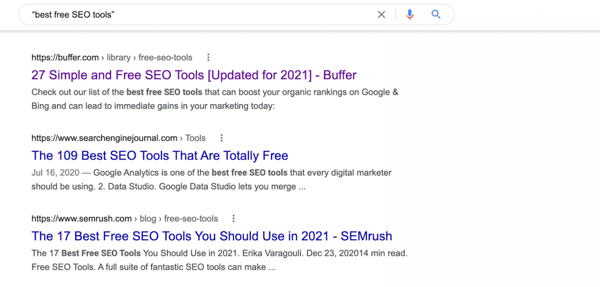
Task: Click the free-seo-tools breadcrumb under Buffer
Action: coord(166,57)
